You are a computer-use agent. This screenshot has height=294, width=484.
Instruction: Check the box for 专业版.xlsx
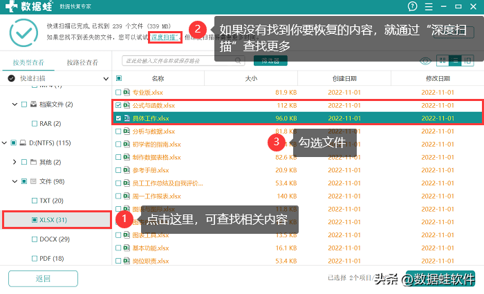click(x=118, y=92)
